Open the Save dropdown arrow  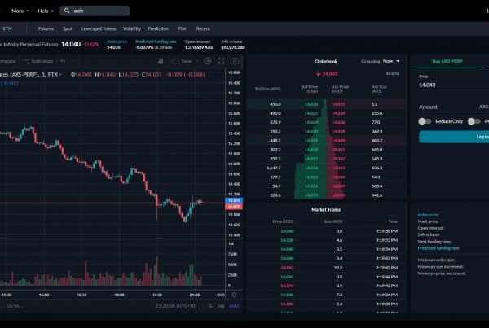coord(196,61)
